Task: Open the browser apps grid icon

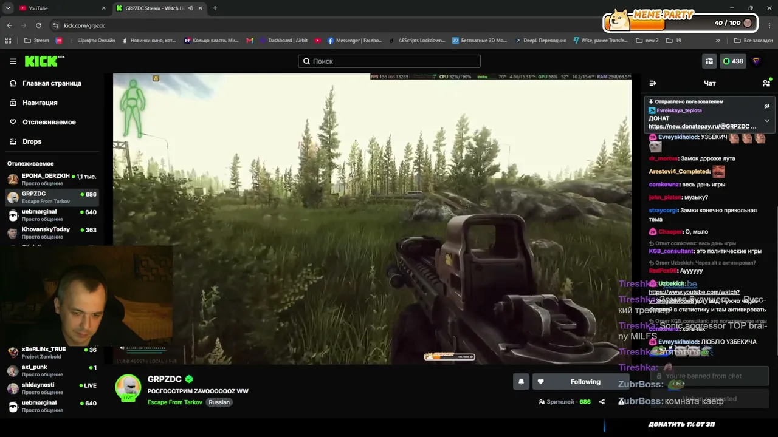Action: (8, 41)
